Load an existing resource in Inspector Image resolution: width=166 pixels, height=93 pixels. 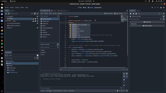tap(133, 14)
